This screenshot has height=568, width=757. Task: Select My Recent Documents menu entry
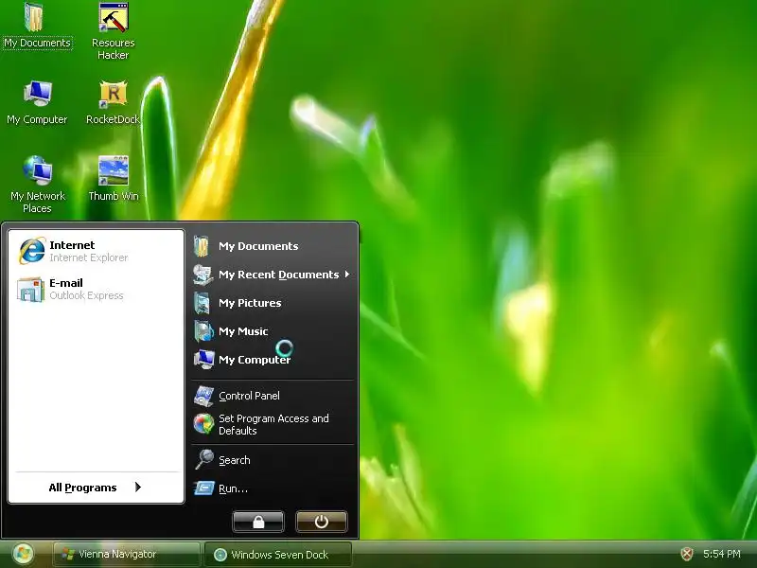273,275
